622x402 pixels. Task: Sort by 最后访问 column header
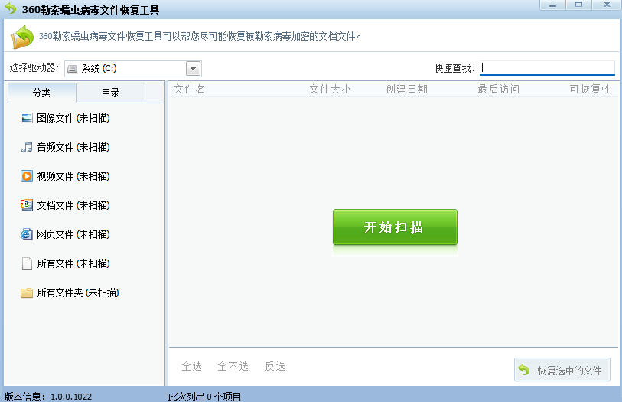coord(499,89)
